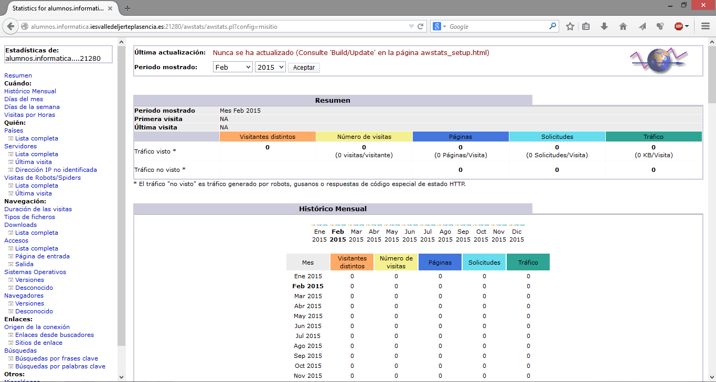Click the Aceptar button
The image size is (716, 382).
(x=304, y=68)
